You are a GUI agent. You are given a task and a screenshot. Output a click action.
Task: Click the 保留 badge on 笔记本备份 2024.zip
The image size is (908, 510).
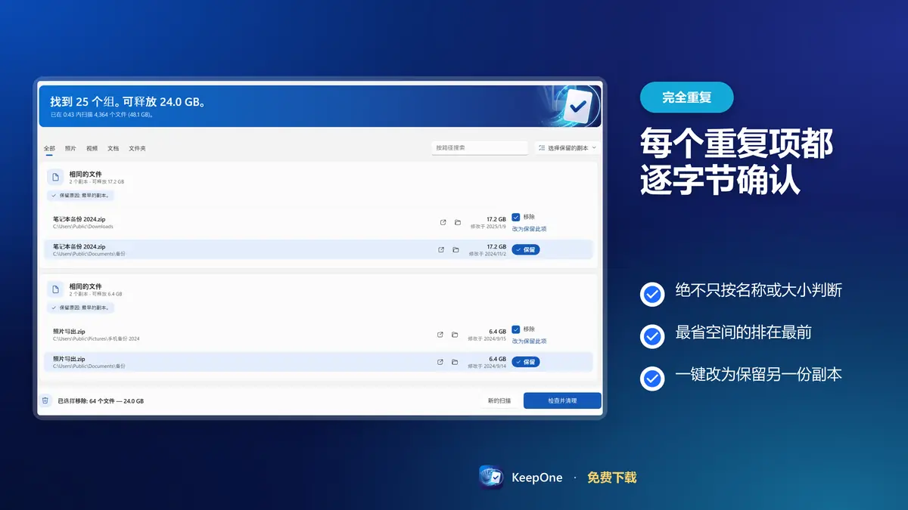[x=526, y=249]
